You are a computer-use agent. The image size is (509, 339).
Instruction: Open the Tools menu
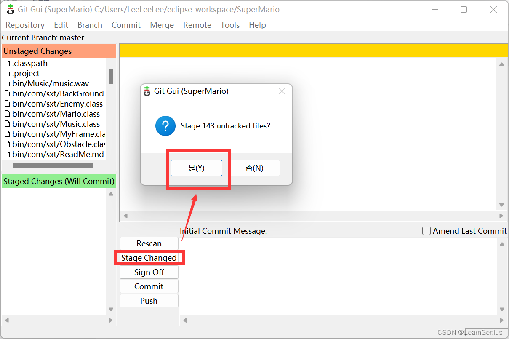click(230, 25)
